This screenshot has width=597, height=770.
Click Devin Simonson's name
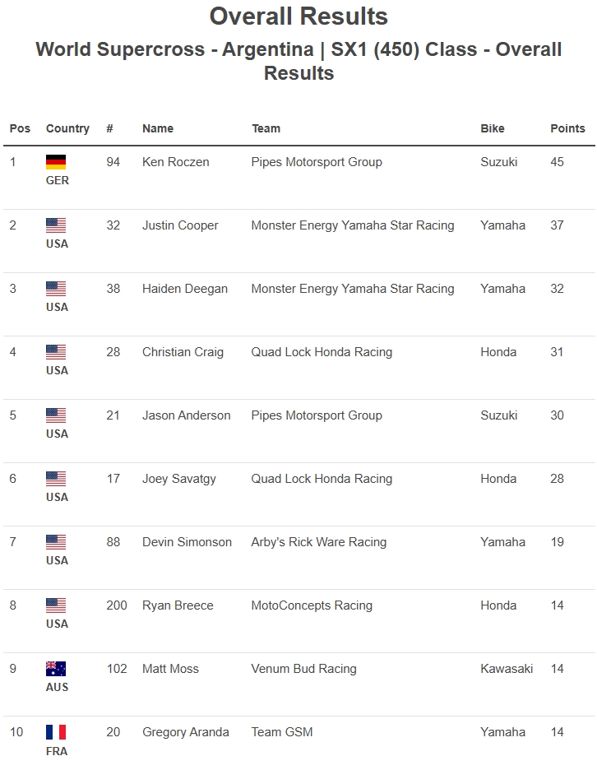187,542
